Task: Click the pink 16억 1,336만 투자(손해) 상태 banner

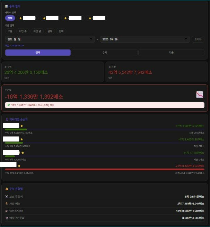Action: (x=105, y=105)
